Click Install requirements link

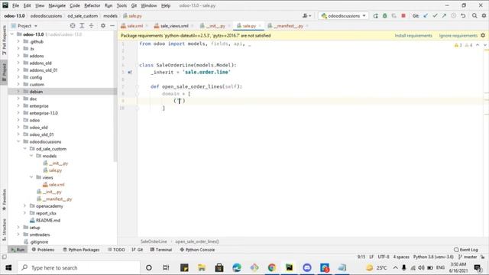coord(413,36)
